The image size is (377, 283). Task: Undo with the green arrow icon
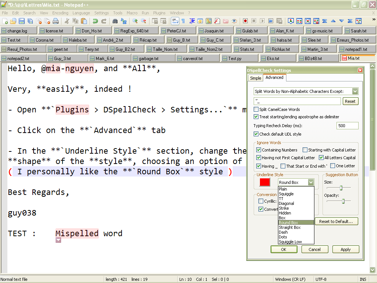(x=95, y=21)
